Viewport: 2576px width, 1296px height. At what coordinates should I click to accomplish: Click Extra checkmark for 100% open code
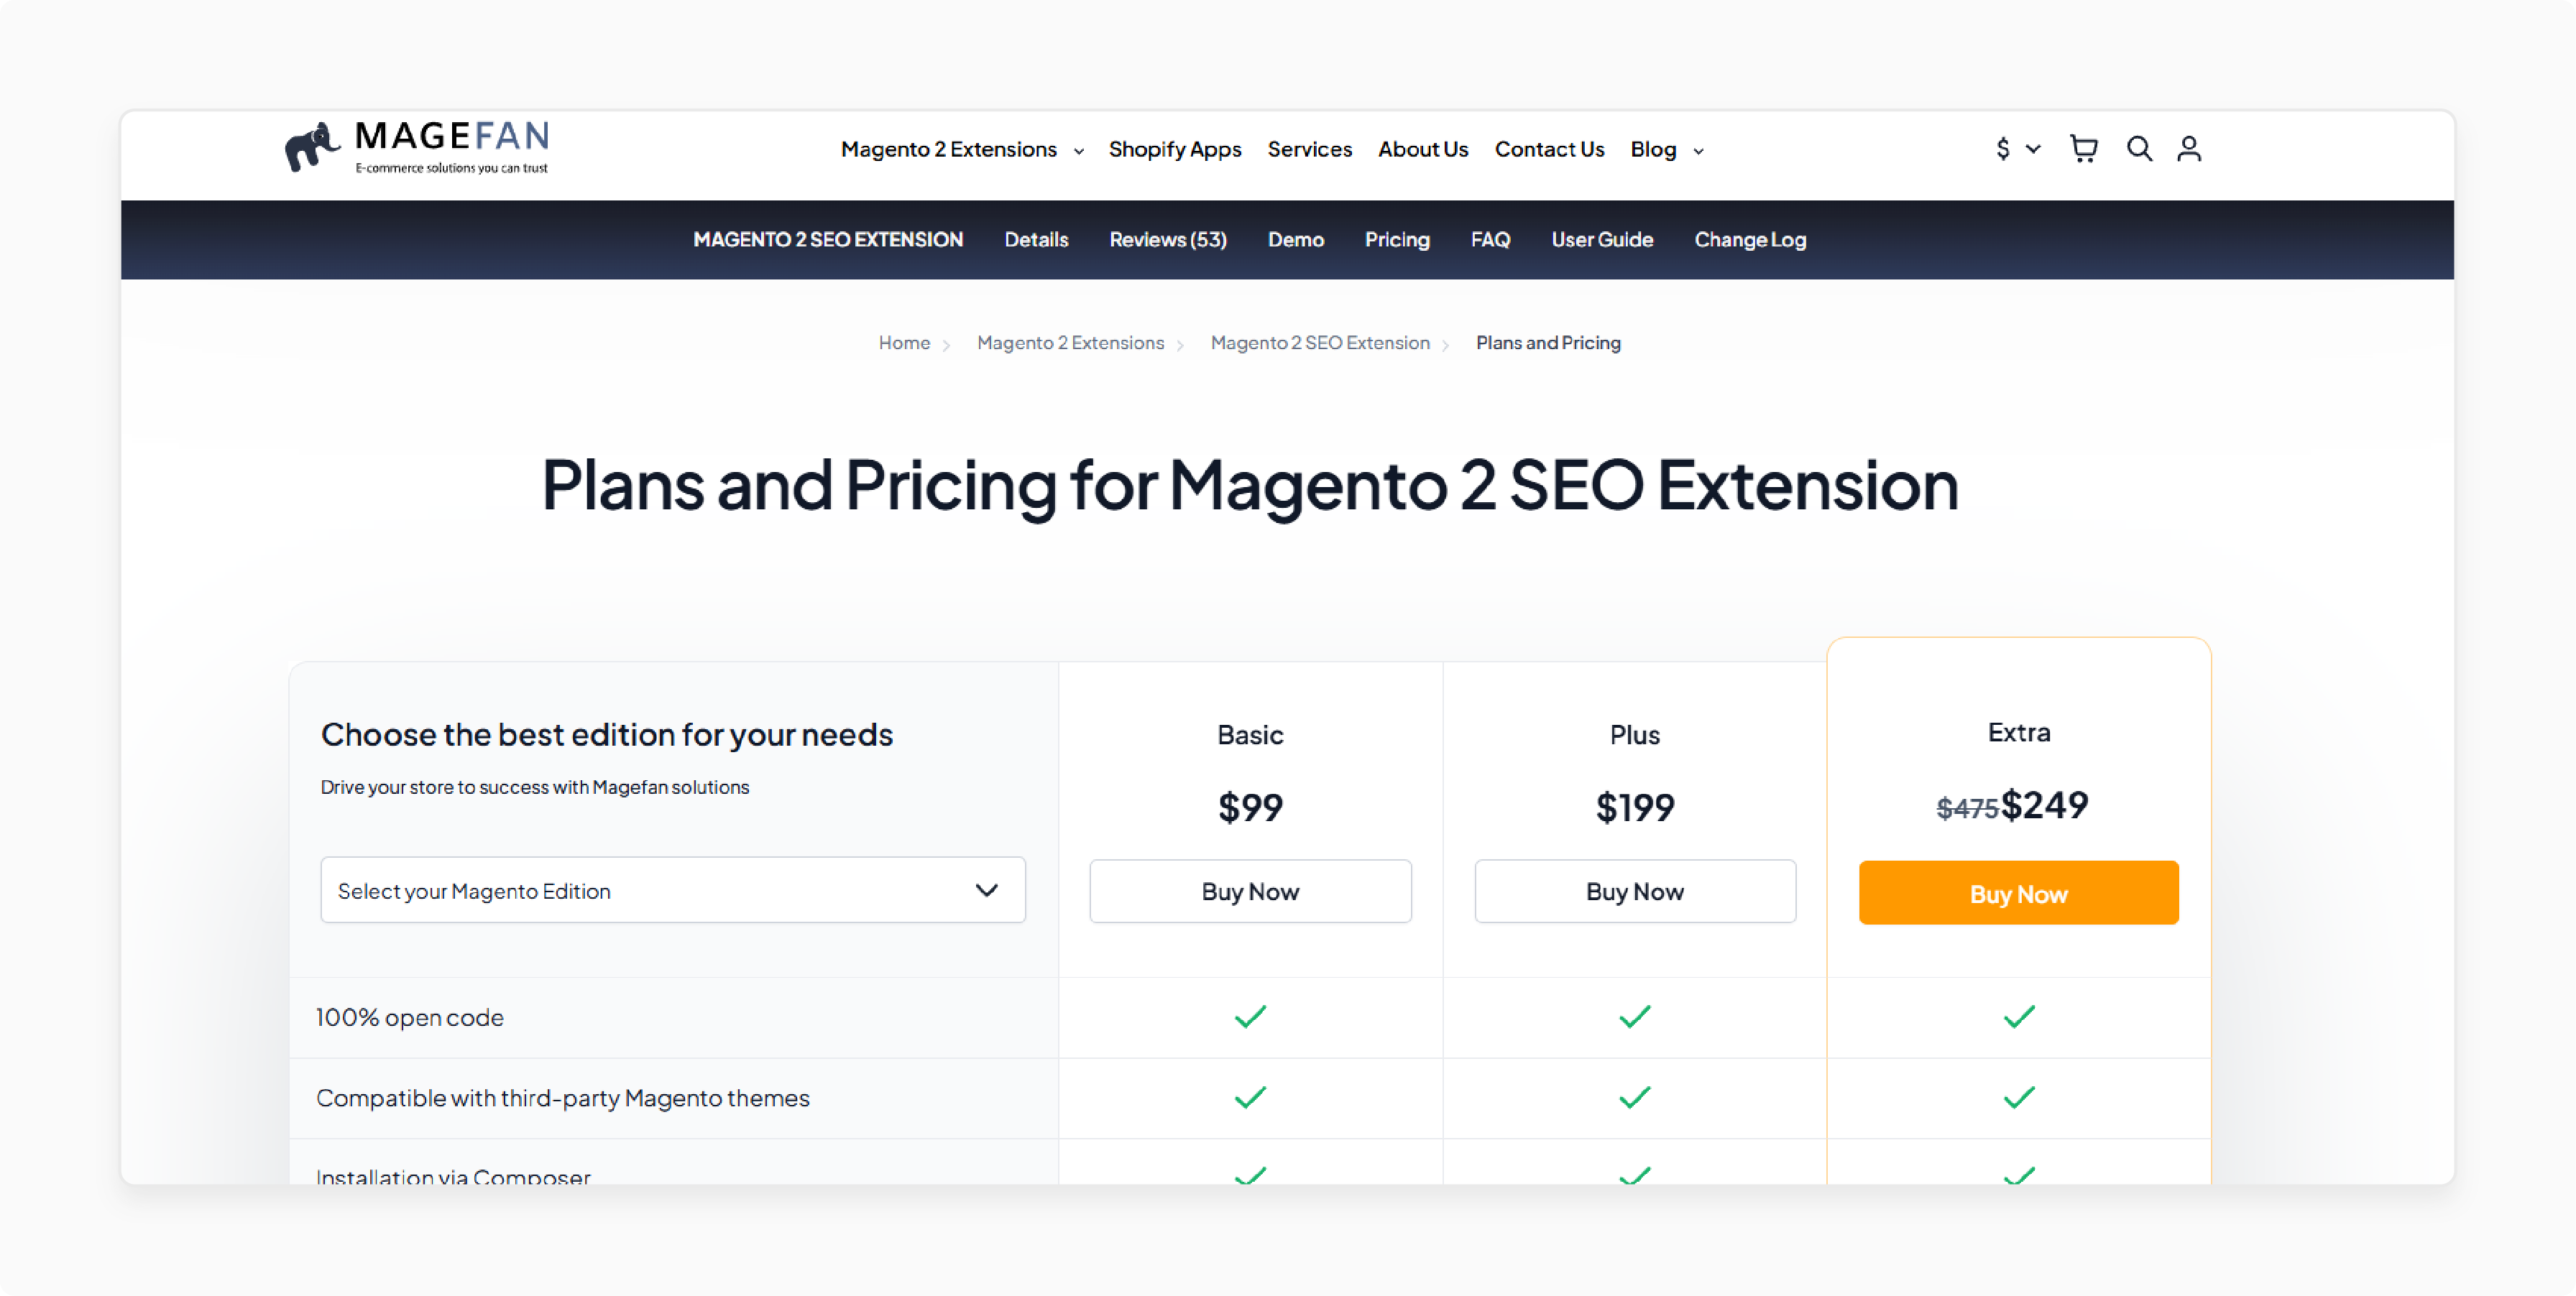pyautogui.click(x=2019, y=1017)
